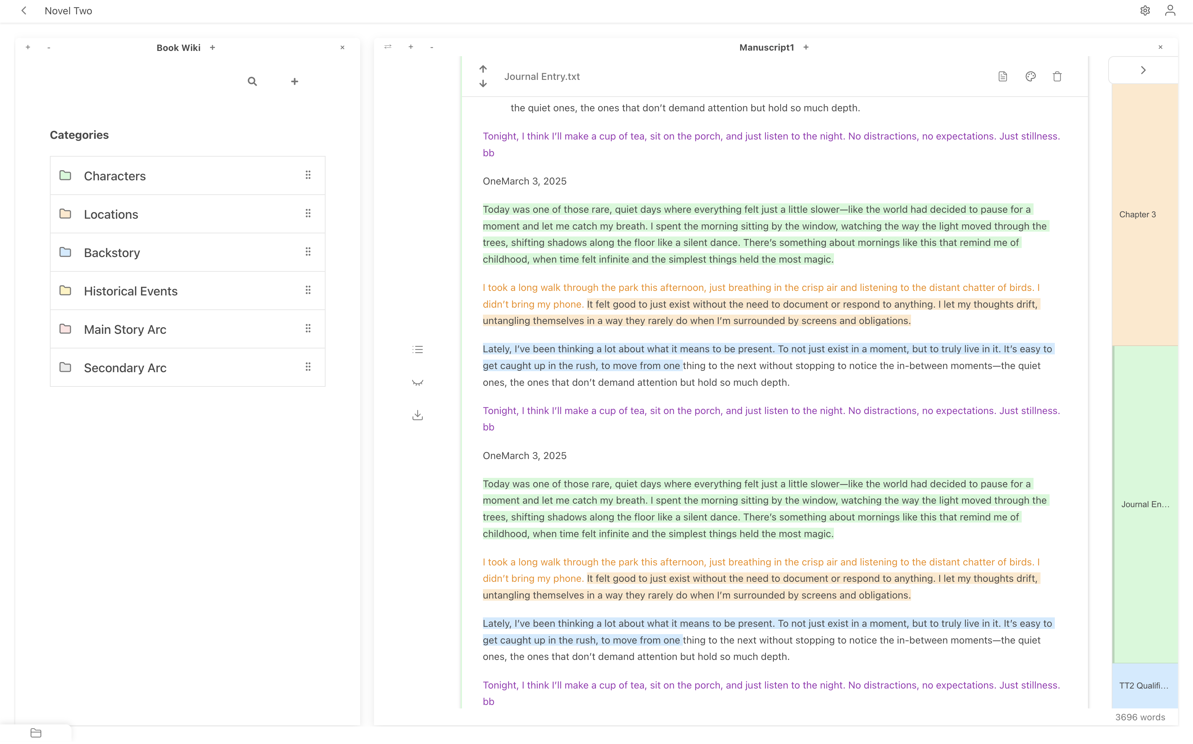This screenshot has height=744, width=1193.
Task: Open the Characters category folder
Action: tap(115, 176)
